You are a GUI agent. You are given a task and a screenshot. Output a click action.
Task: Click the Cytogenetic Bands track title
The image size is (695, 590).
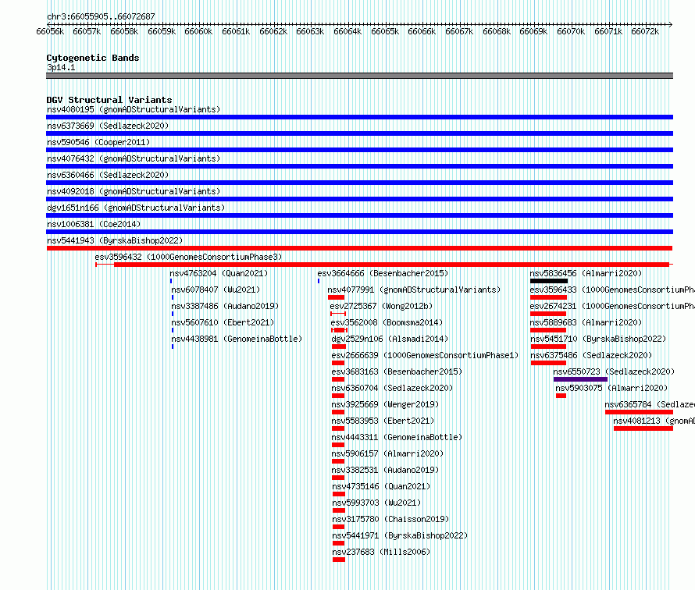93,58
